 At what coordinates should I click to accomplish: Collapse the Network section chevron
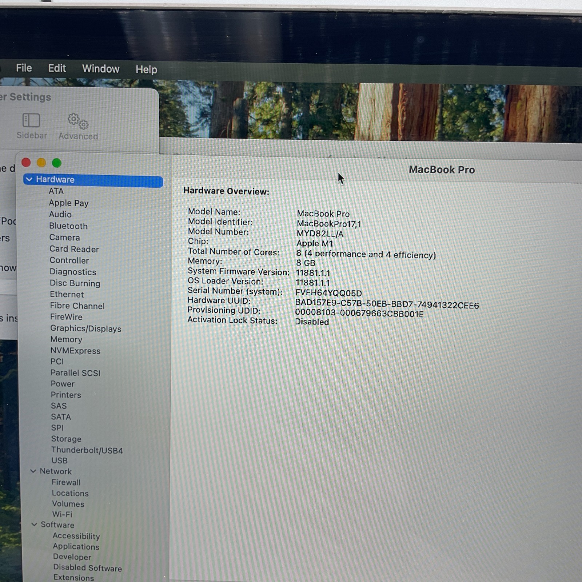33,471
